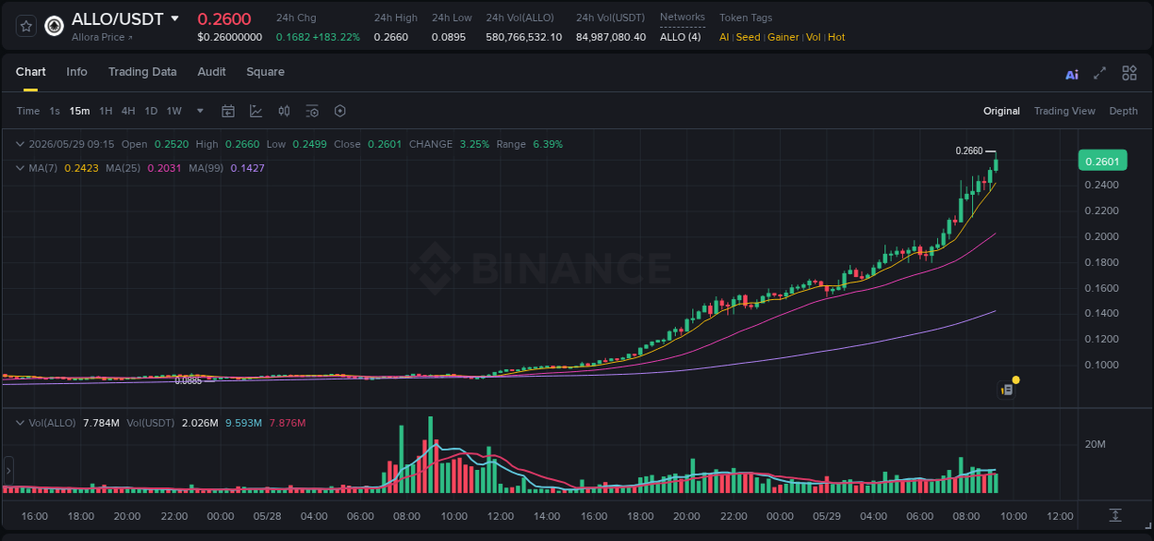The width and height of the screenshot is (1154, 541).
Task: Expand the left side panel arrow
Action: point(8,471)
